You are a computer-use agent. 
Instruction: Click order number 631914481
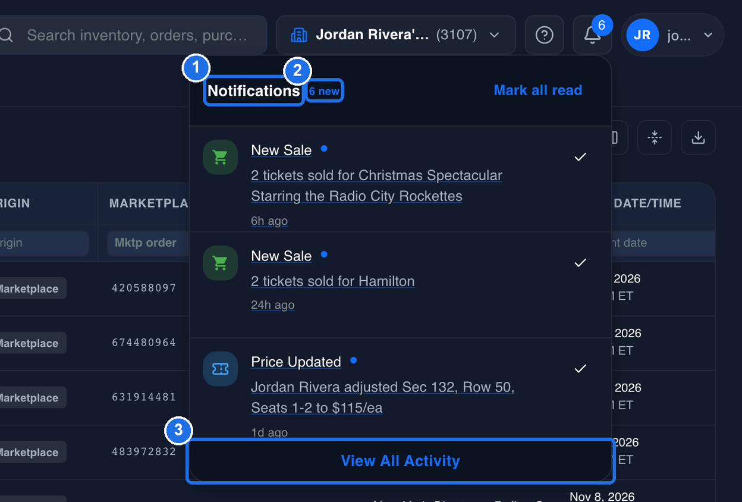point(144,397)
